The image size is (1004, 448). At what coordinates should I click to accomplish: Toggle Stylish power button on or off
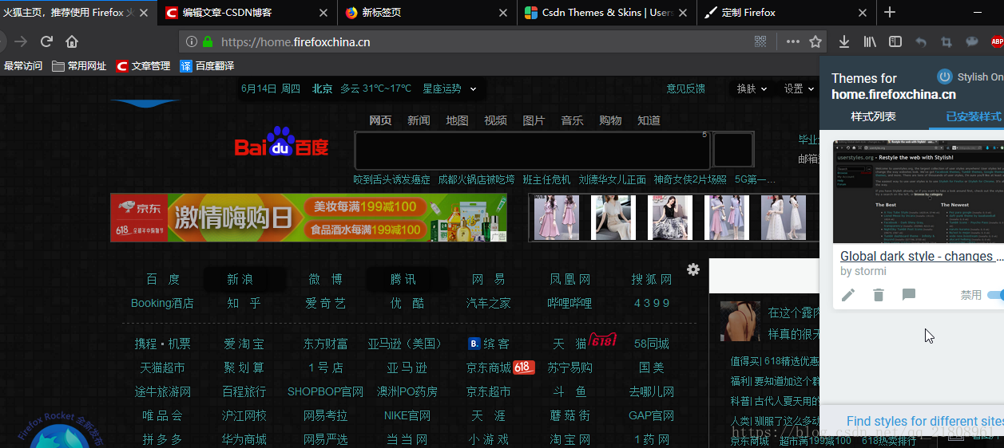pyautogui.click(x=945, y=77)
